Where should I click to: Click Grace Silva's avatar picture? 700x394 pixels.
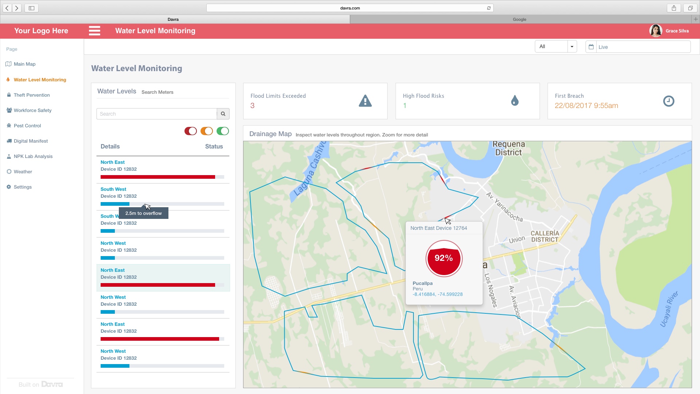tap(656, 31)
